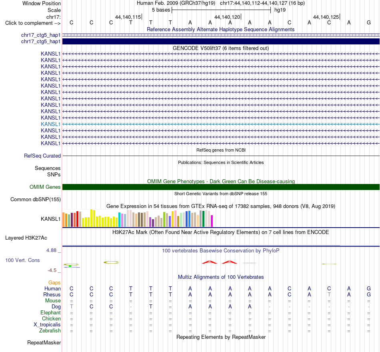Select the Chicken alignment row label
Screen dimensions: 380x352
(51, 318)
